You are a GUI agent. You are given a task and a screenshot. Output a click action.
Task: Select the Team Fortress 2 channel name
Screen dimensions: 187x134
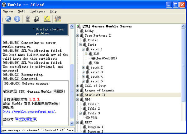coord(98,35)
